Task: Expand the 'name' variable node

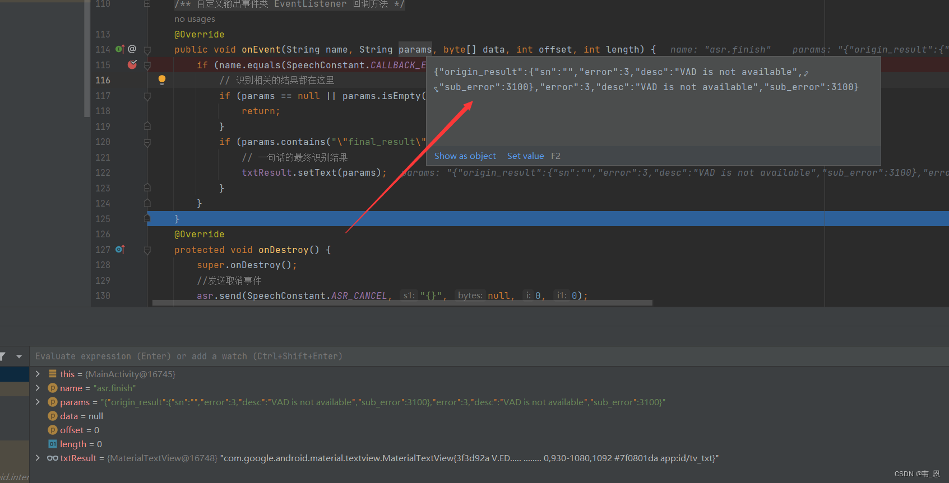Action: click(38, 388)
